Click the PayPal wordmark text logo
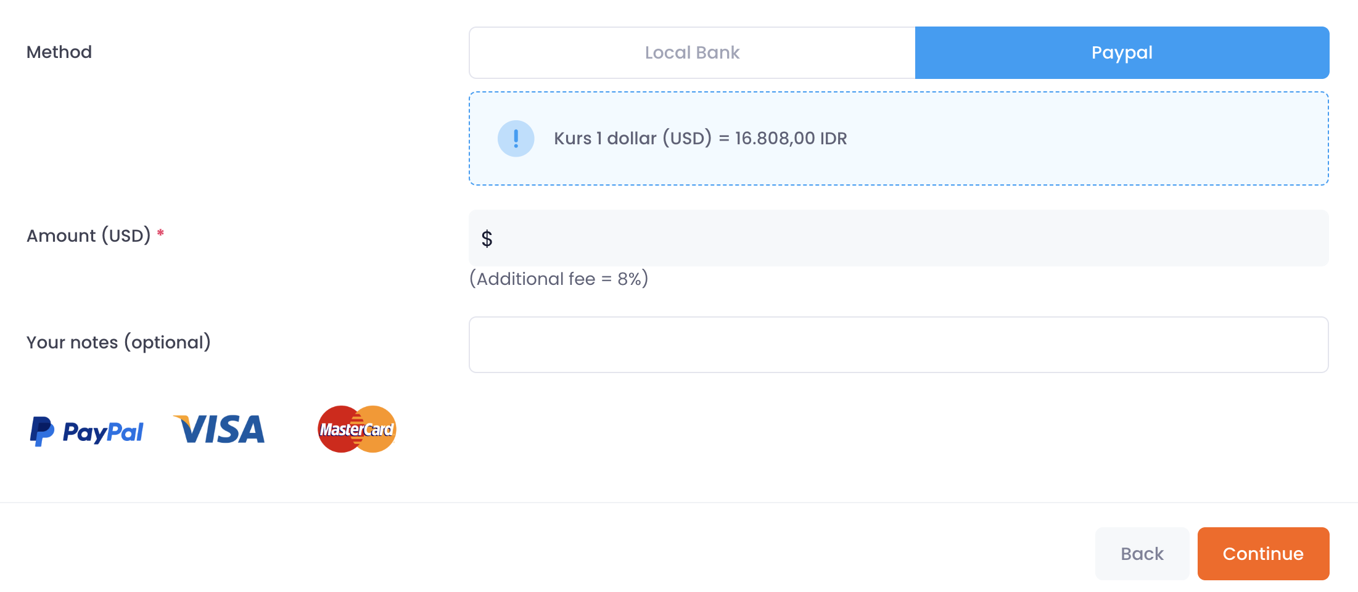 (x=103, y=432)
